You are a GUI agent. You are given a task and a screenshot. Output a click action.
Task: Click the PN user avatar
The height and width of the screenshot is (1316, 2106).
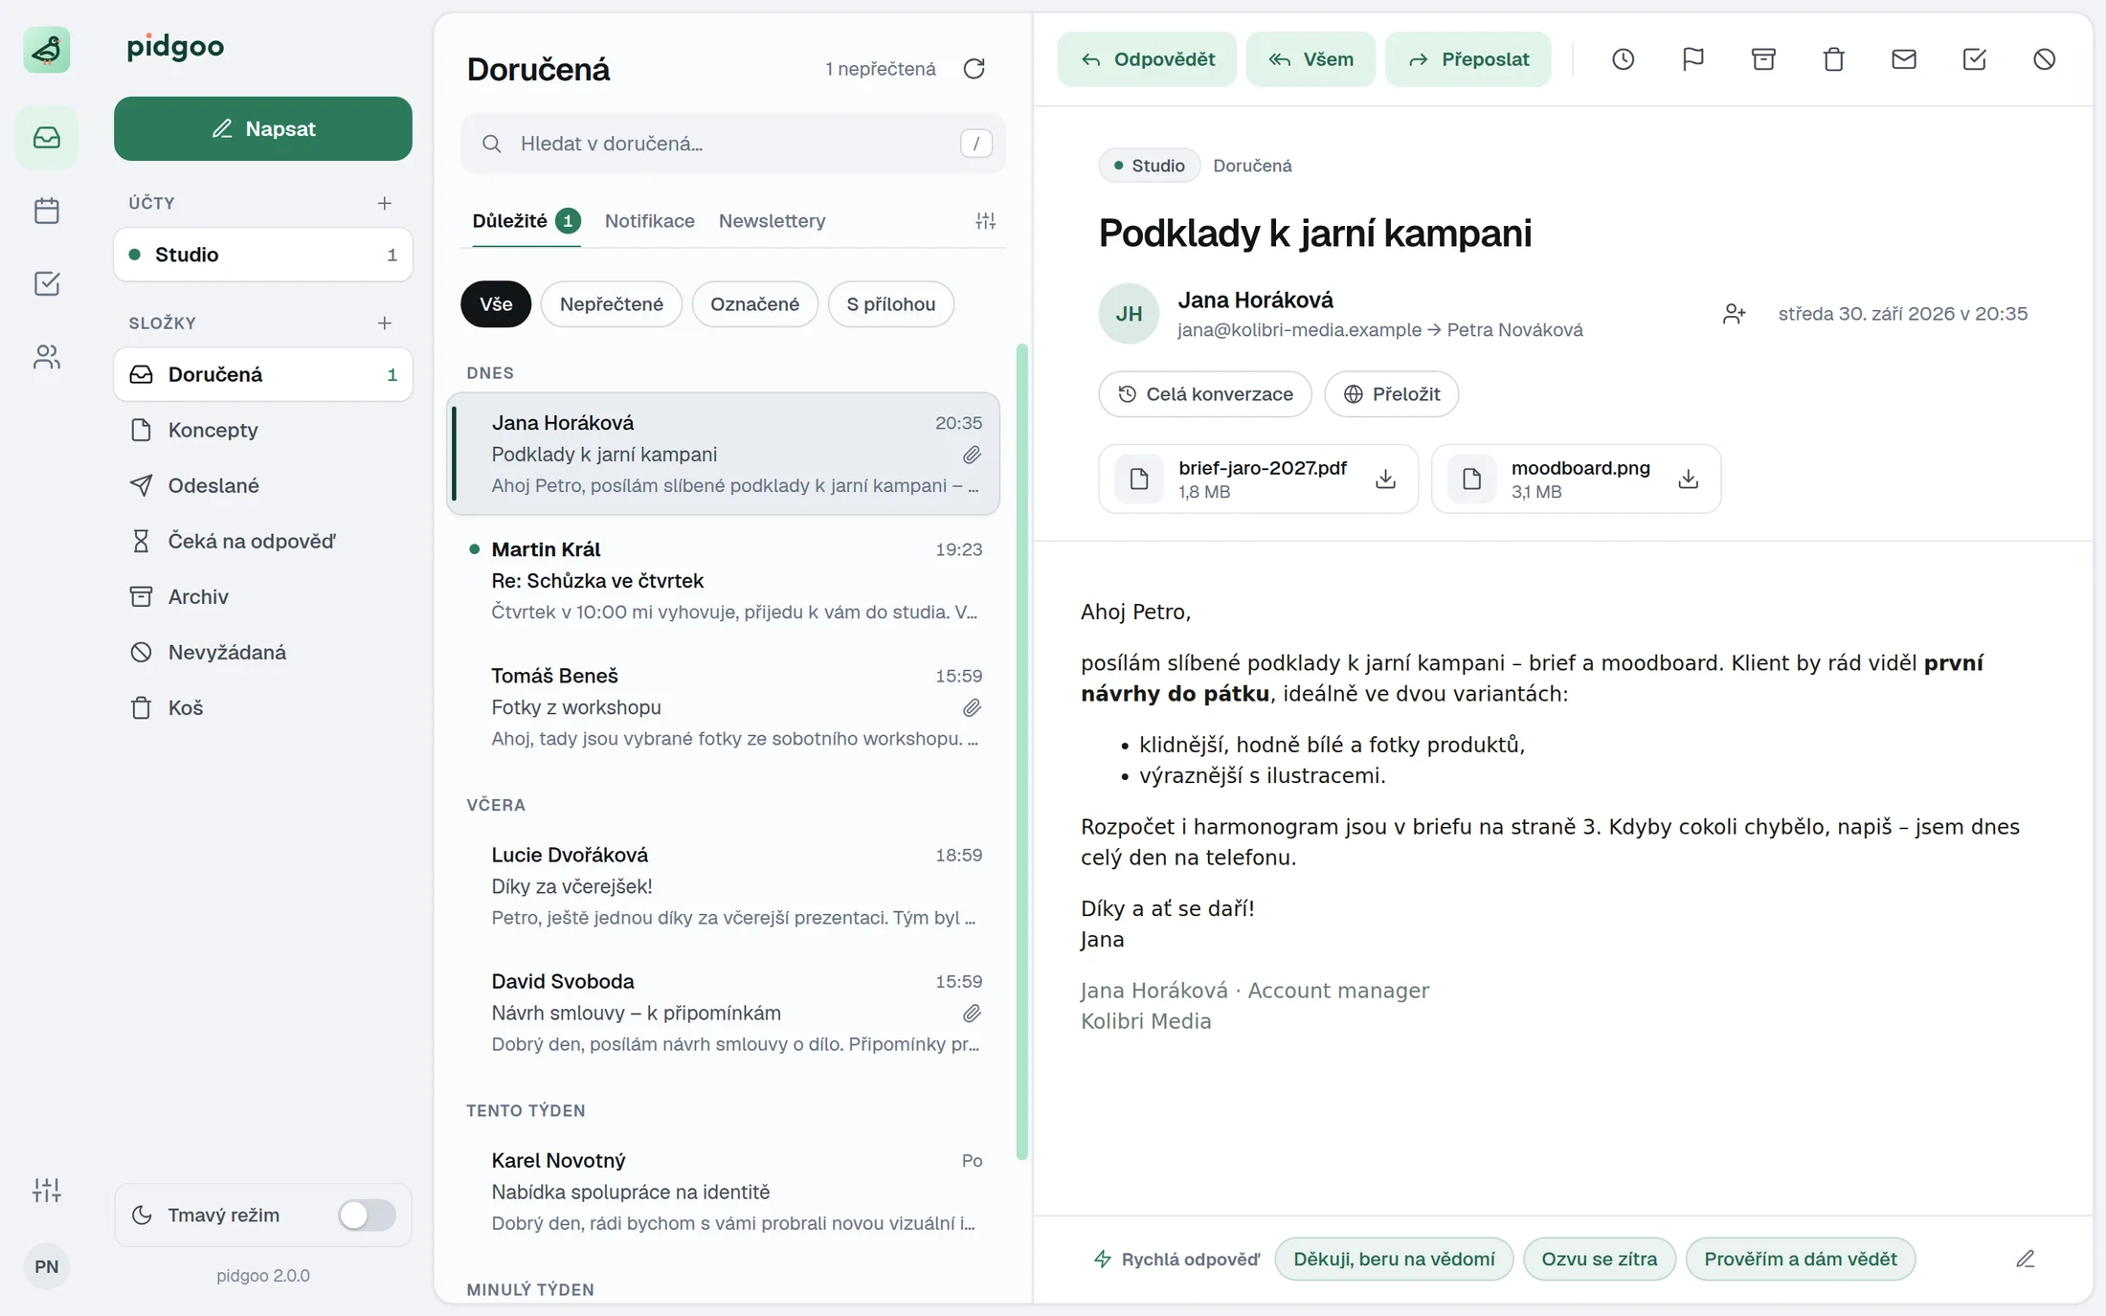pos(47,1266)
